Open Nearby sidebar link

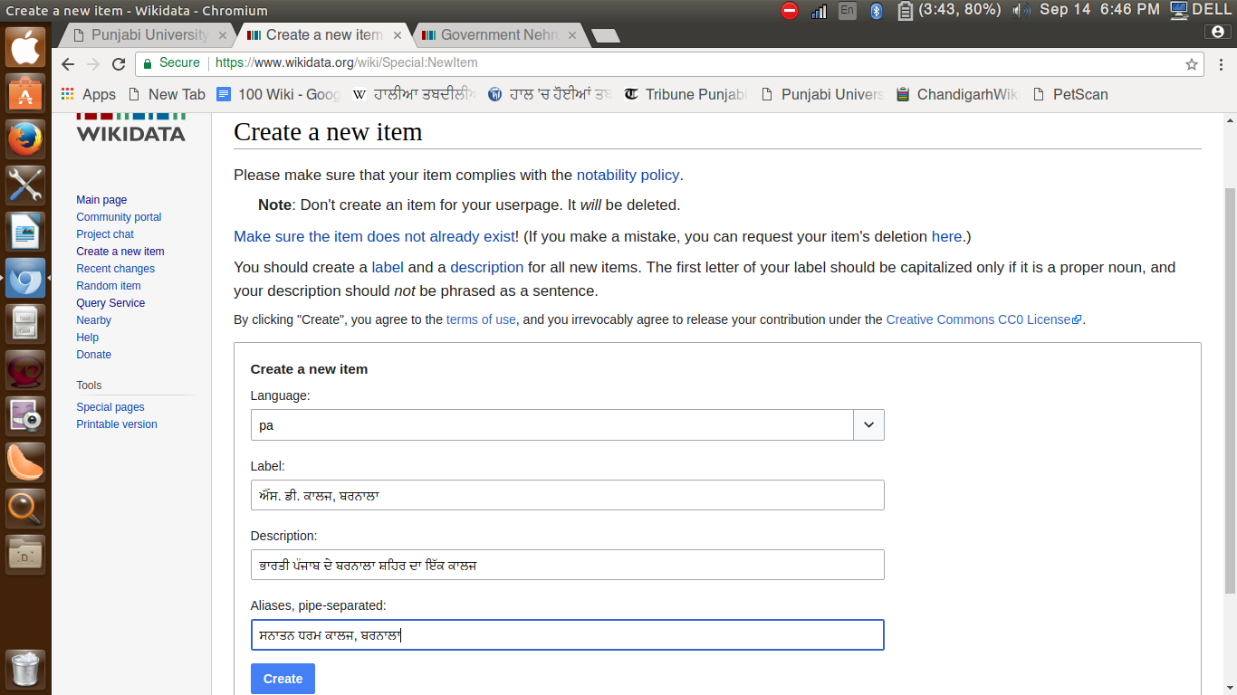coord(93,320)
